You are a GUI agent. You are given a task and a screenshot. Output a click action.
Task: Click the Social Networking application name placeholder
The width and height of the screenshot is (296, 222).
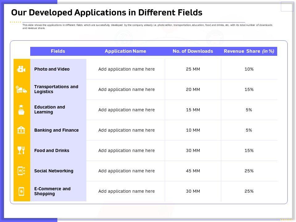pos(126,171)
